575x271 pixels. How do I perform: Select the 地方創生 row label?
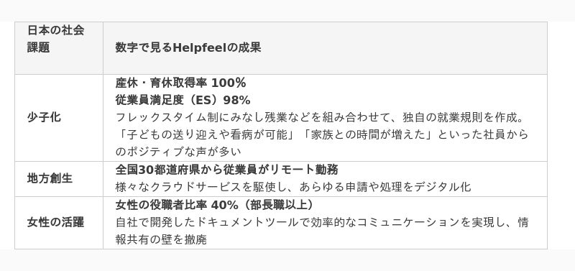point(50,178)
